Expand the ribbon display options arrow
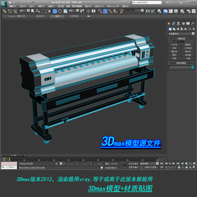197x197 pixels. (x=91, y=16)
